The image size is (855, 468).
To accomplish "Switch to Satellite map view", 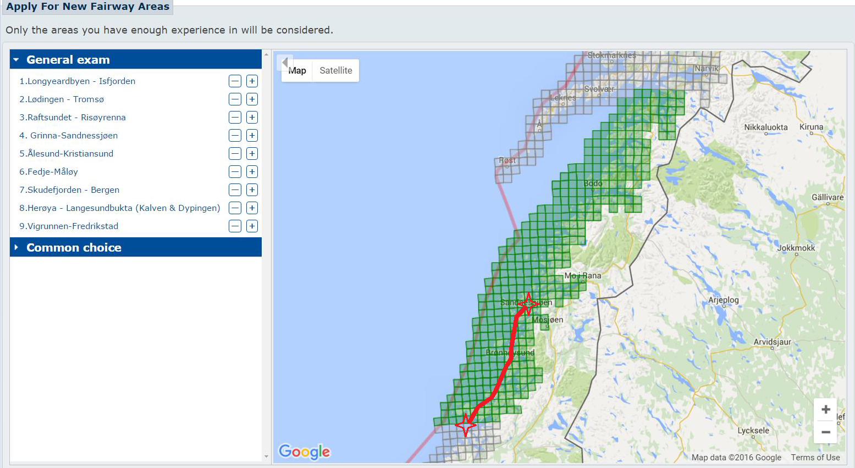I will click(335, 71).
